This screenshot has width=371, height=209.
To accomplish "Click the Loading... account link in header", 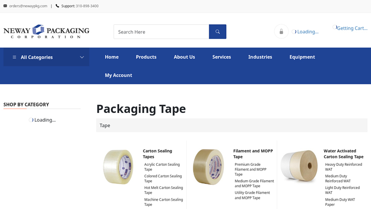I will click(308, 32).
